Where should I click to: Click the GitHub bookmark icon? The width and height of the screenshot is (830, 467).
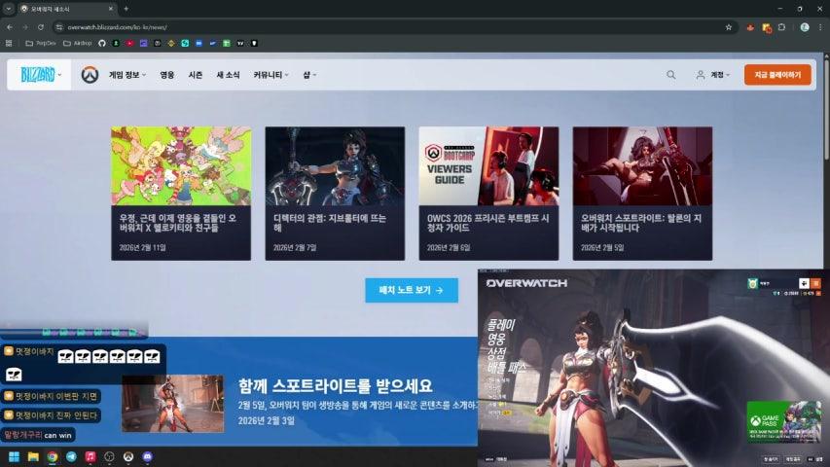coord(102,44)
